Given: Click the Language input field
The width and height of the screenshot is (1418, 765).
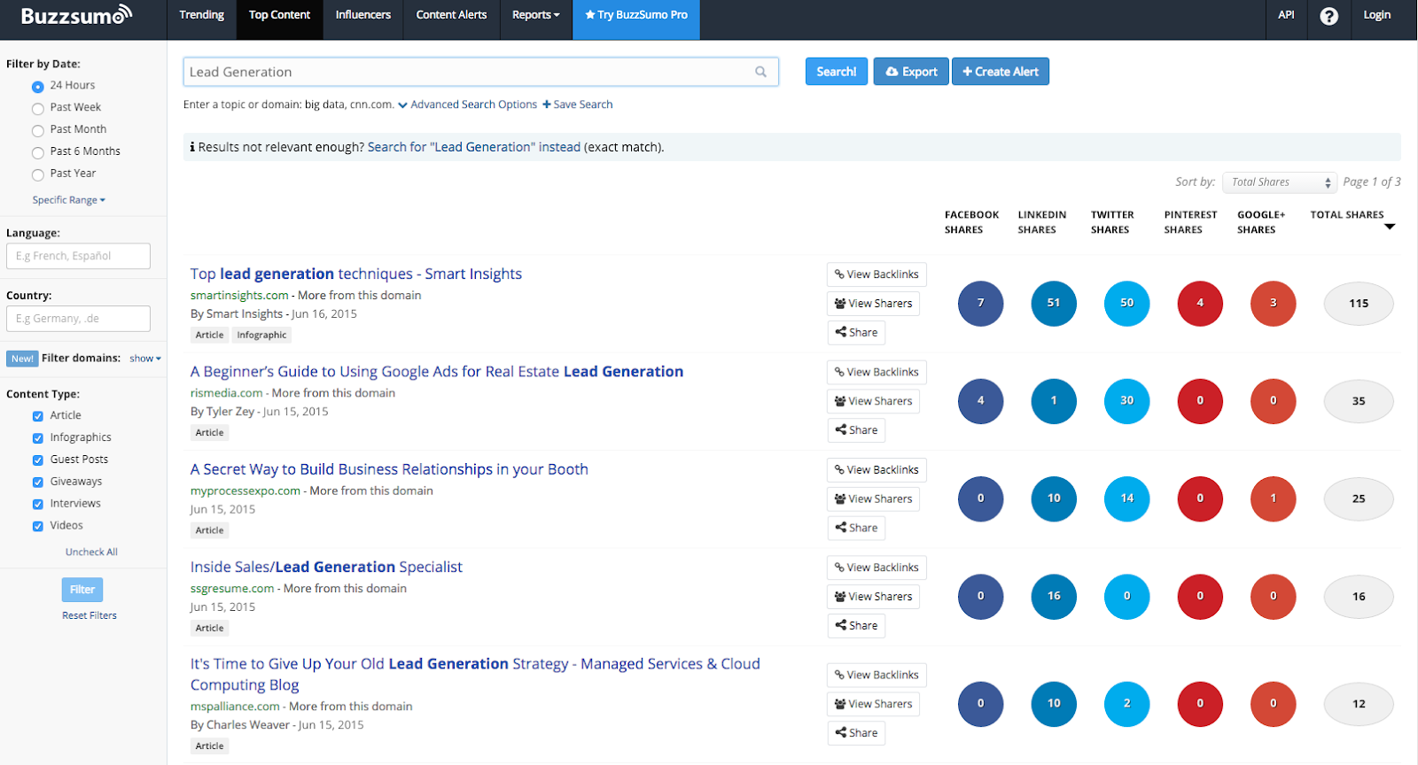Looking at the screenshot, I should point(78,256).
